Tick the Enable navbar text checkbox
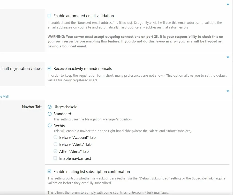 pyautogui.click(x=55, y=158)
